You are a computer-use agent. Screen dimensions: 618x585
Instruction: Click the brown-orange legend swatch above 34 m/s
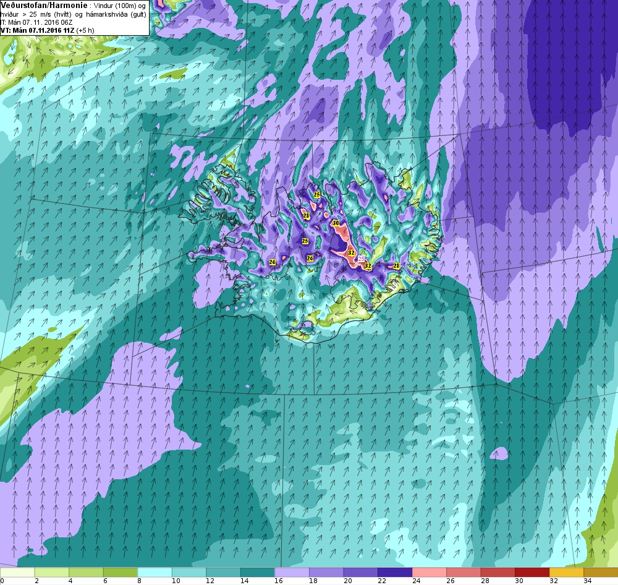pyautogui.click(x=600, y=572)
